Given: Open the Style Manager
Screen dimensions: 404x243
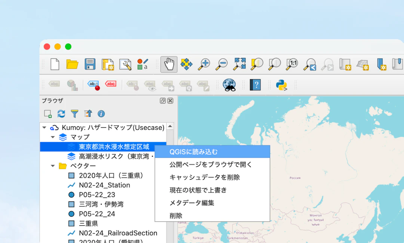Looking at the screenshot, I should pyautogui.click(x=143, y=64).
